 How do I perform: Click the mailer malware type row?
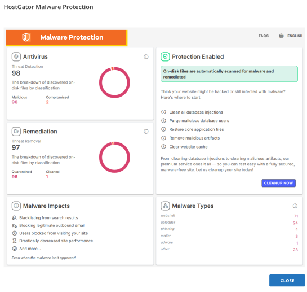coord(229,236)
